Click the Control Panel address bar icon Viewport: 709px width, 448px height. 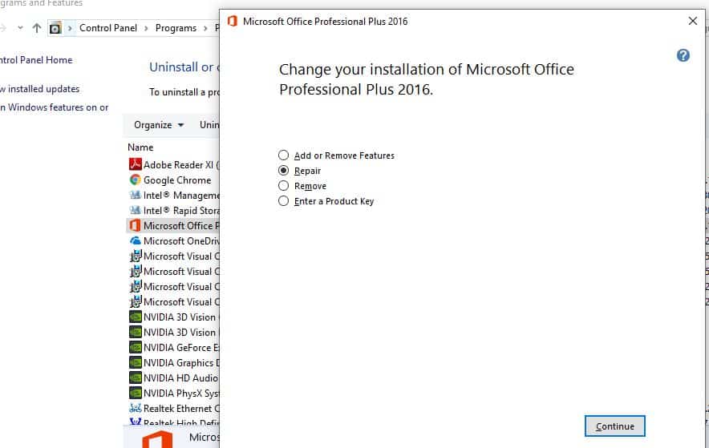(x=55, y=28)
